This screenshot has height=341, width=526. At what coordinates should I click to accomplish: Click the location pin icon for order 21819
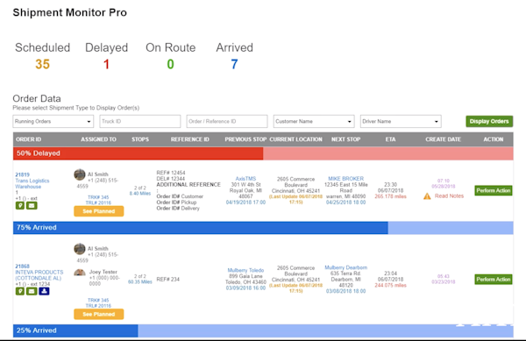click(x=20, y=205)
